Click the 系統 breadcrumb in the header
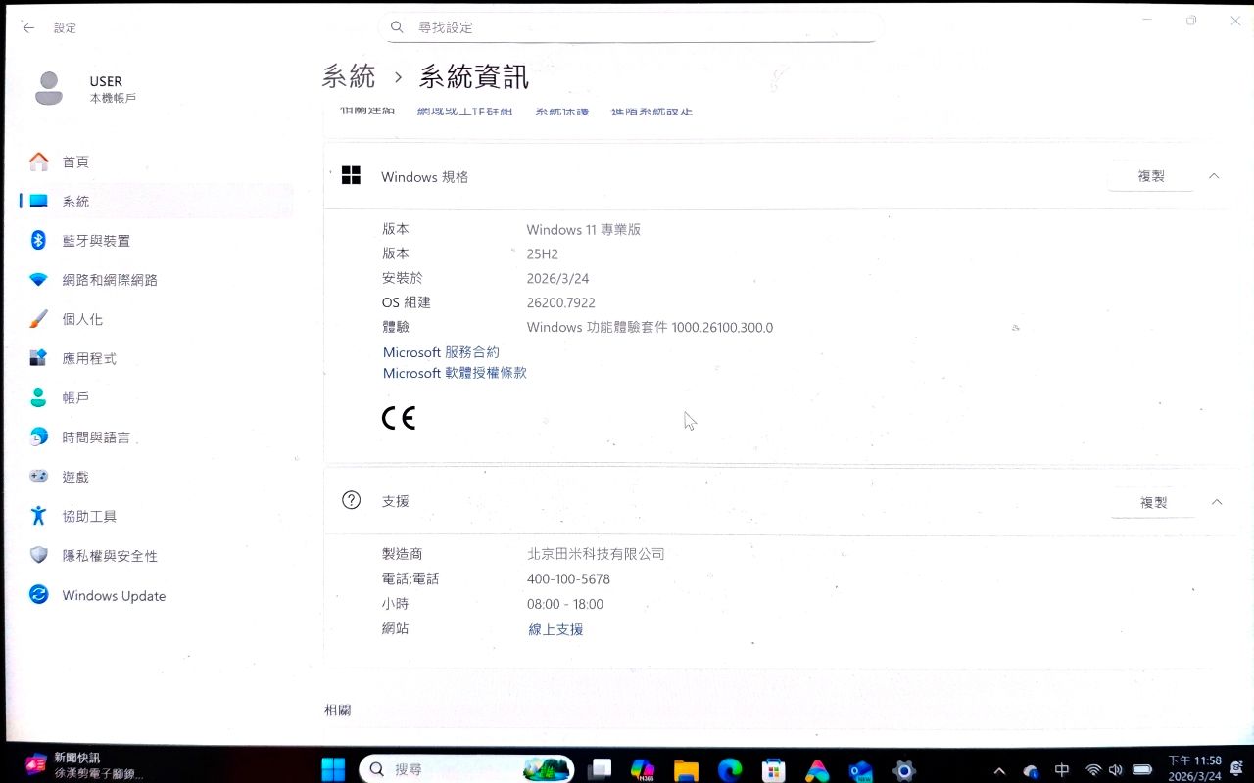This screenshot has height=783, width=1254. click(x=348, y=76)
